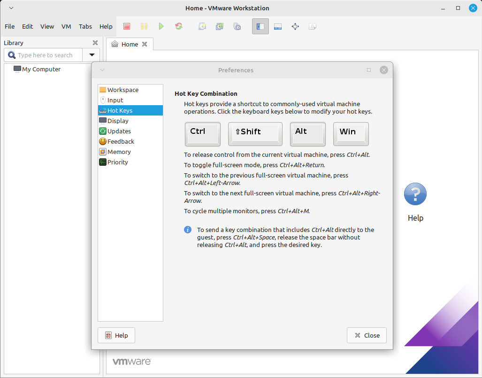Click the red Power Off toolbar icon
482x378 pixels.
[x=127, y=26]
